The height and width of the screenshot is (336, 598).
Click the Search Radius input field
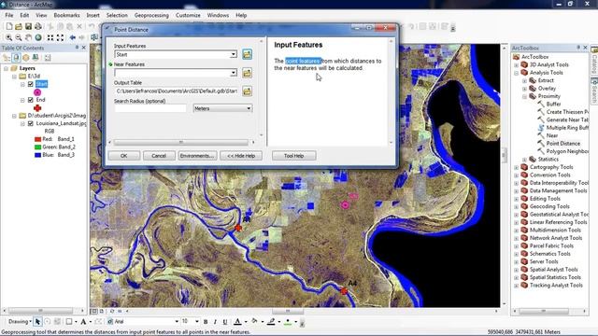point(150,108)
